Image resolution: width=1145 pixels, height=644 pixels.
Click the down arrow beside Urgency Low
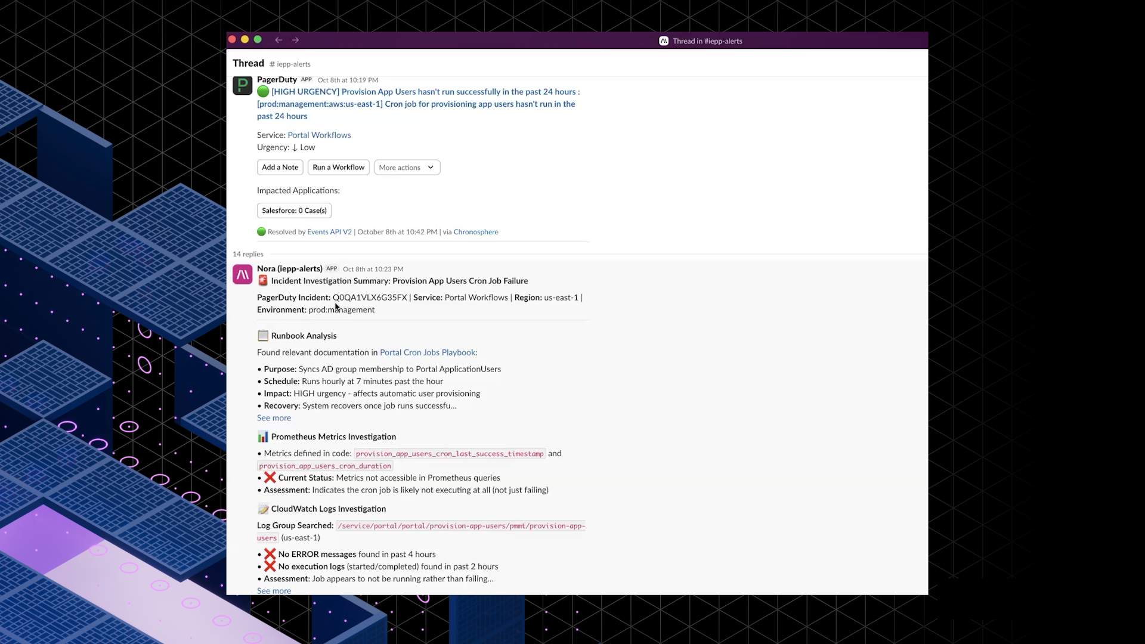coord(295,148)
